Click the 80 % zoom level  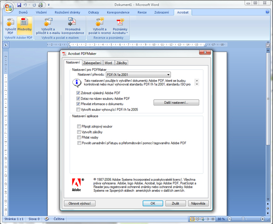[221, 219]
